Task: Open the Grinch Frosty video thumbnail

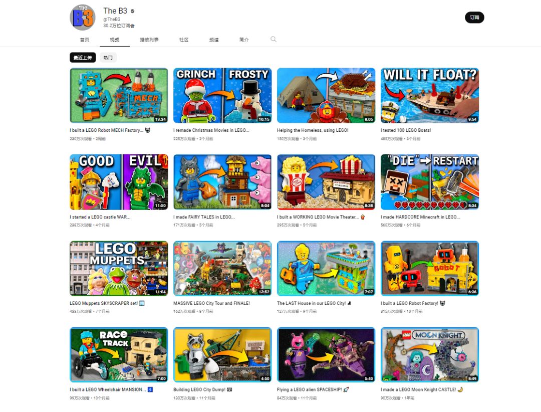Action: point(222,95)
